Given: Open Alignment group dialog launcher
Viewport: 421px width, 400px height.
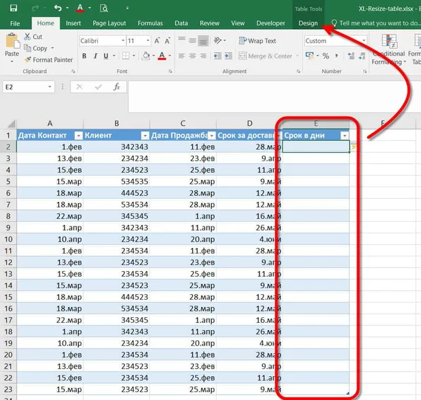Looking at the screenshot, I should [298, 71].
